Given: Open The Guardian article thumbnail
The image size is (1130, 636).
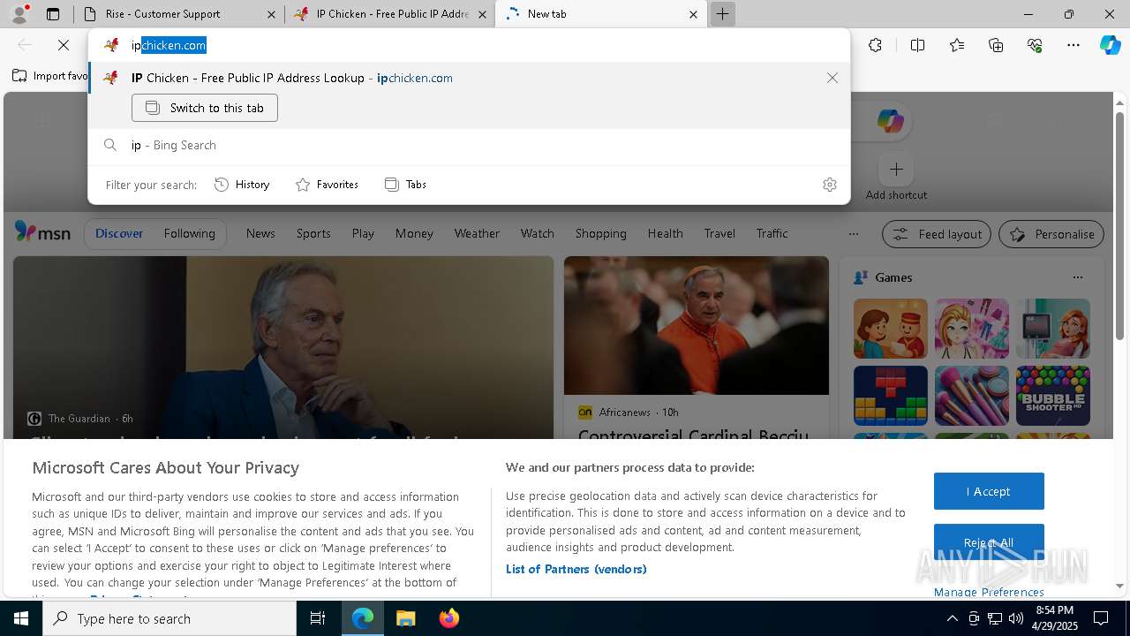Looking at the screenshot, I should click(x=282, y=347).
